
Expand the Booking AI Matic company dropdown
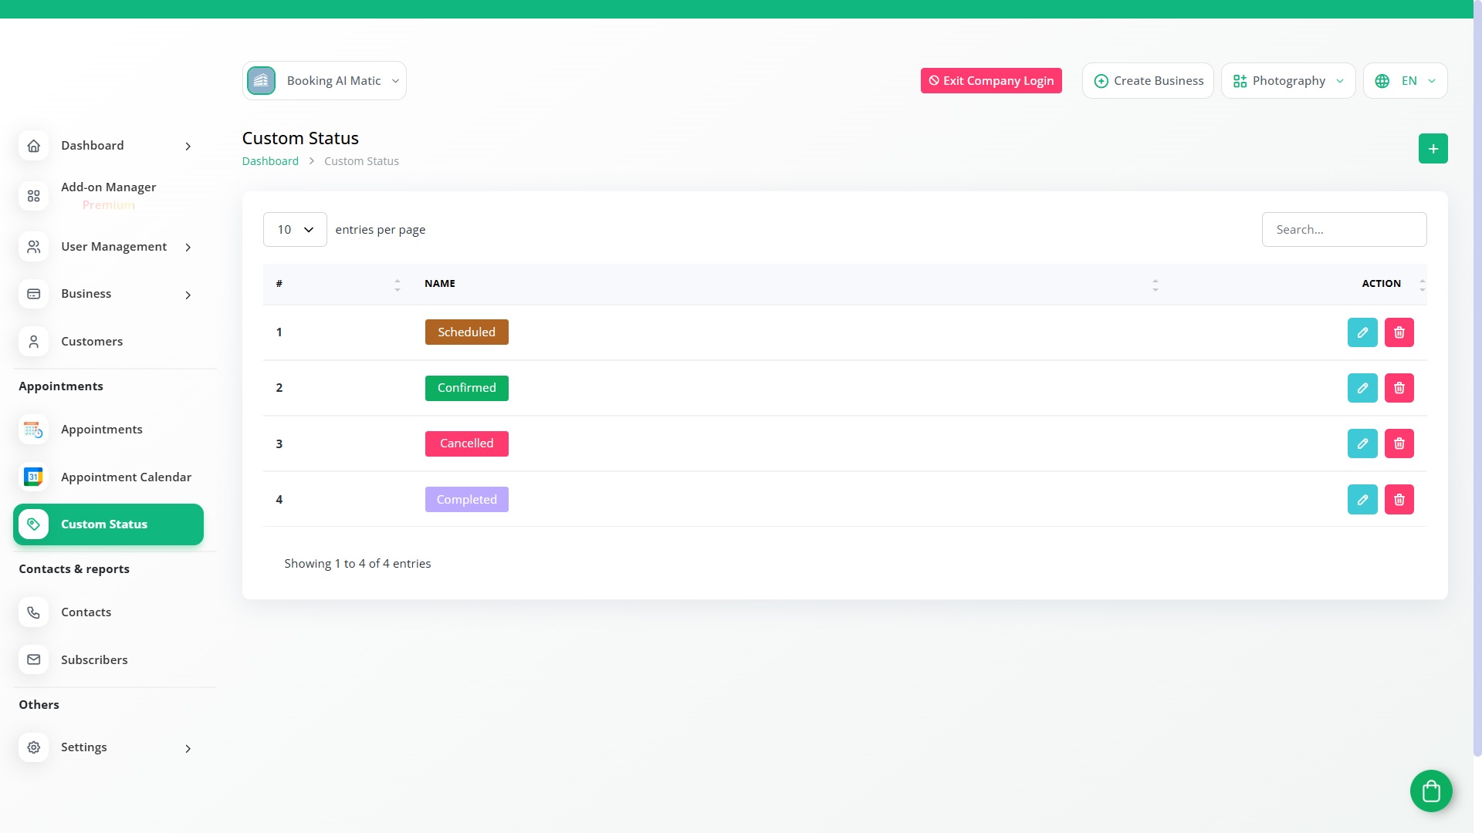point(324,81)
